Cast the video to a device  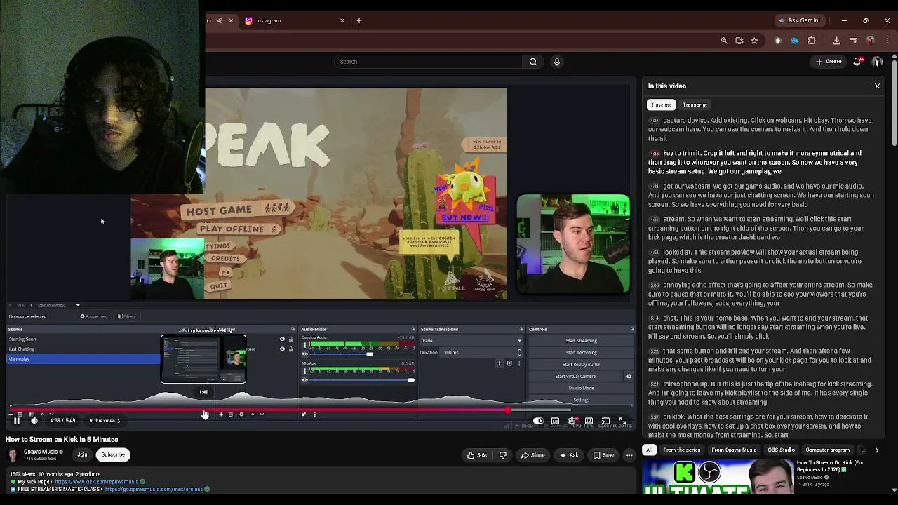click(605, 421)
